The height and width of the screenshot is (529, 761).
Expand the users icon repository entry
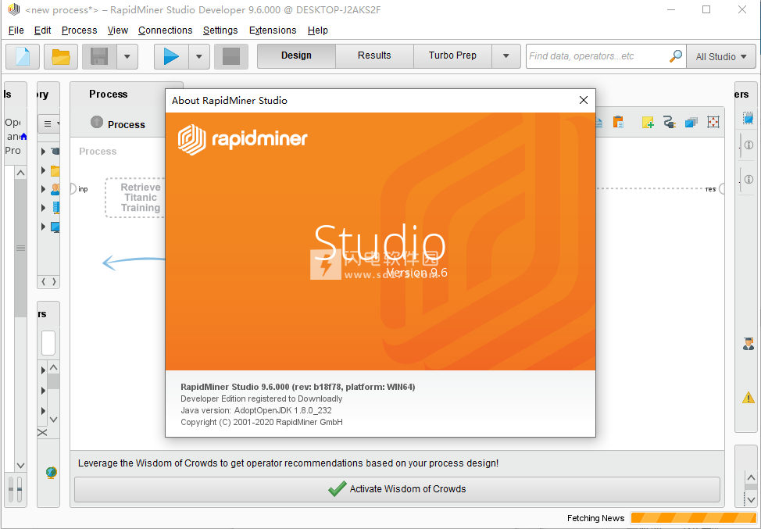pos(43,189)
